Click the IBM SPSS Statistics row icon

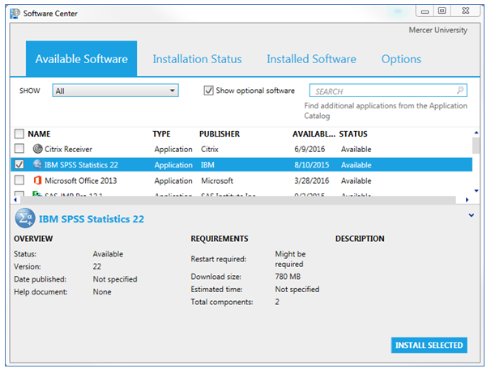click(37, 164)
